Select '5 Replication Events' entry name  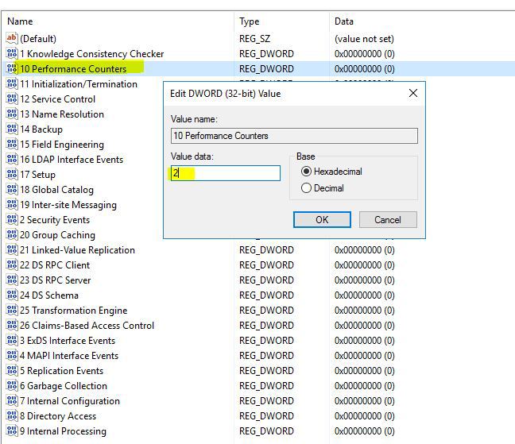pyautogui.click(x=61, y=371)
